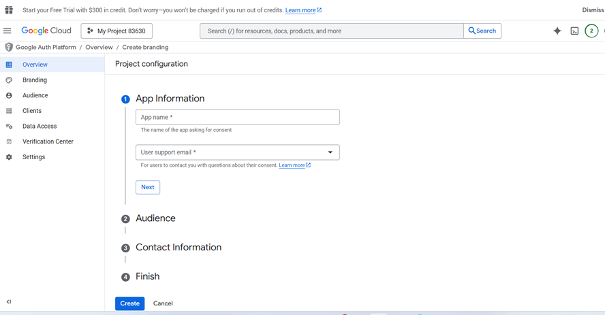Click the Verification Center icon

(x=9, y=142)
